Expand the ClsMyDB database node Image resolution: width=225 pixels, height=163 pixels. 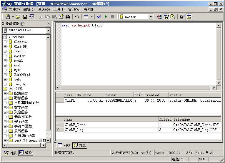5,47
